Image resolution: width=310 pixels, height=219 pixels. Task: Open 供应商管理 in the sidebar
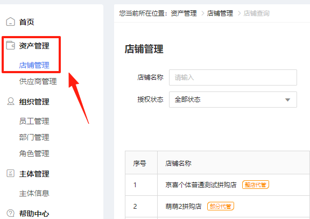38,81
